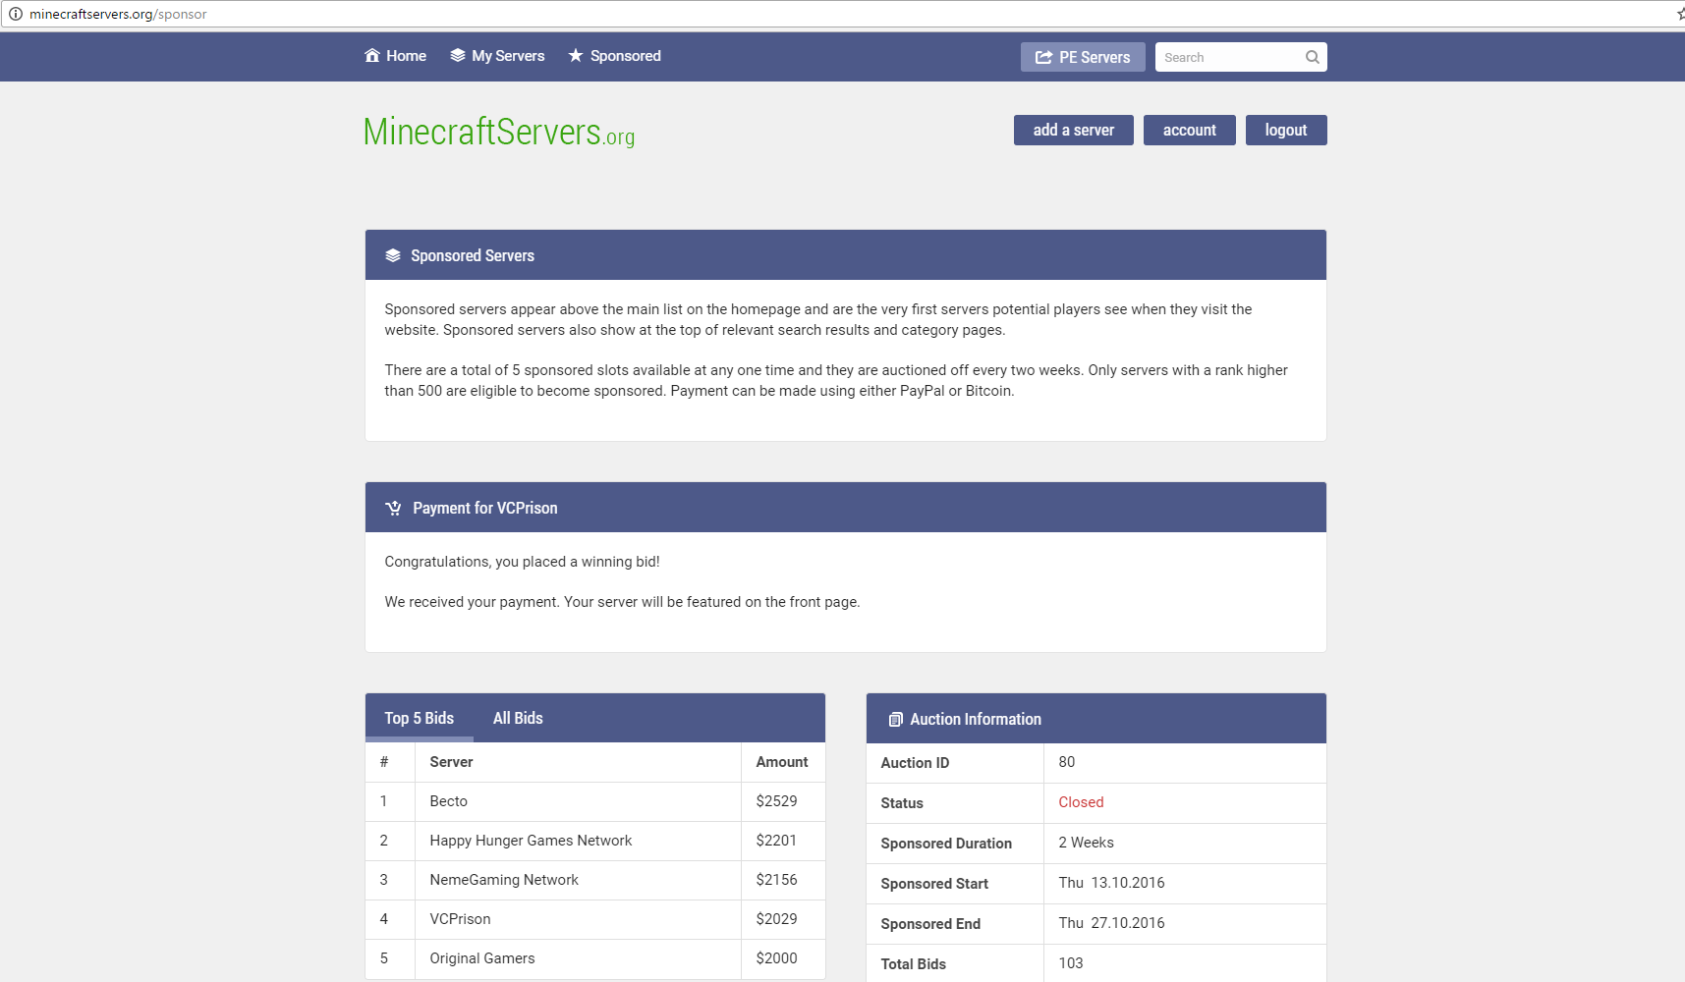The image size is (1685, 982).
Task: Click the Home house icon
Action: coord(372,56)
